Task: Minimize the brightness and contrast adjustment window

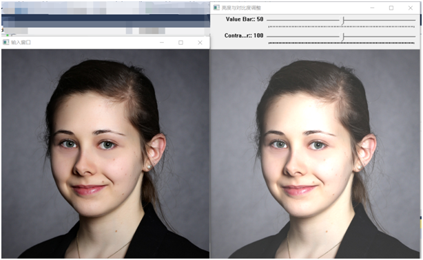Action: click(372, 8)
